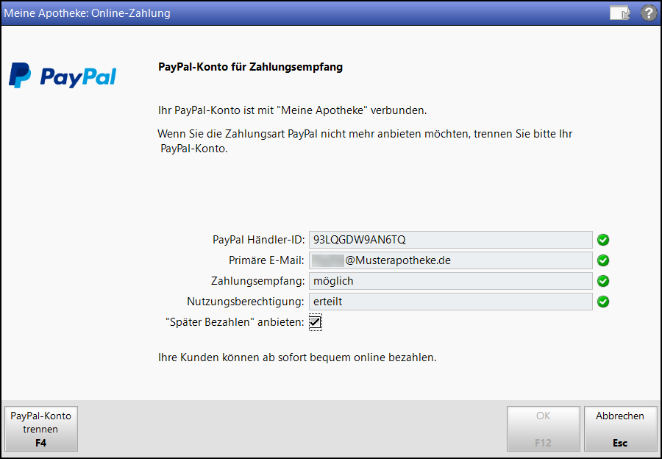
Task: Uncheck "Später Bezahlen" anbieten checkbox
Action: pyautogui.click(x=316, y=322)
